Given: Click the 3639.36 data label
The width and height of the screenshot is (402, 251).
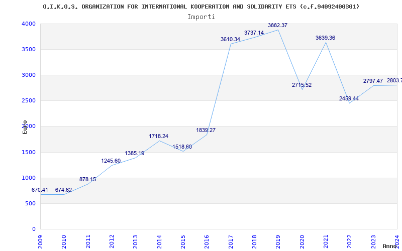Looking at the screenshot, I should point(325,38).
